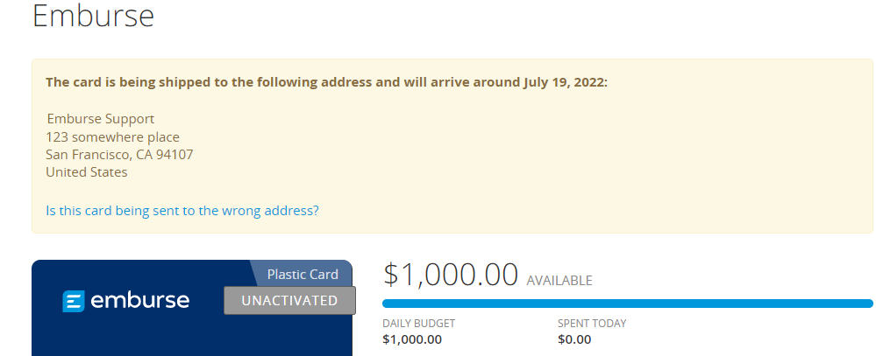
Task: Open the wrong address link
Action: click(182, 211)
